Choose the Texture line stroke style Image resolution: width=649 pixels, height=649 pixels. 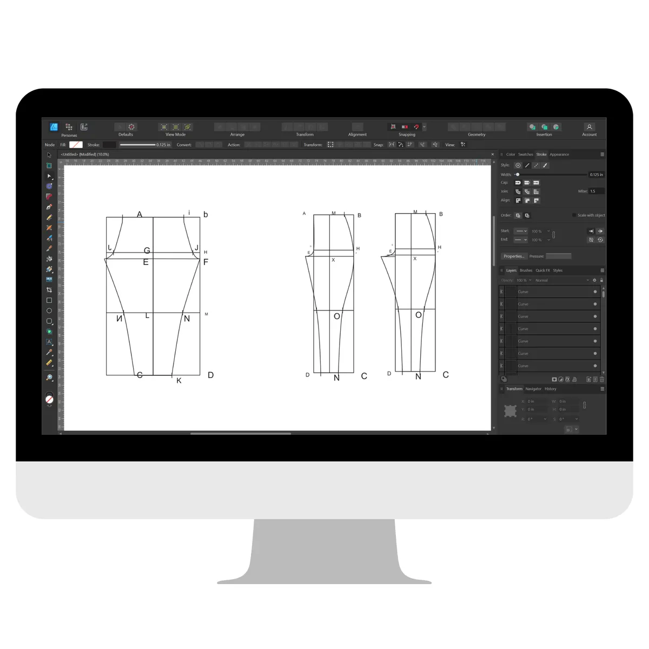[x=545, y=165]
